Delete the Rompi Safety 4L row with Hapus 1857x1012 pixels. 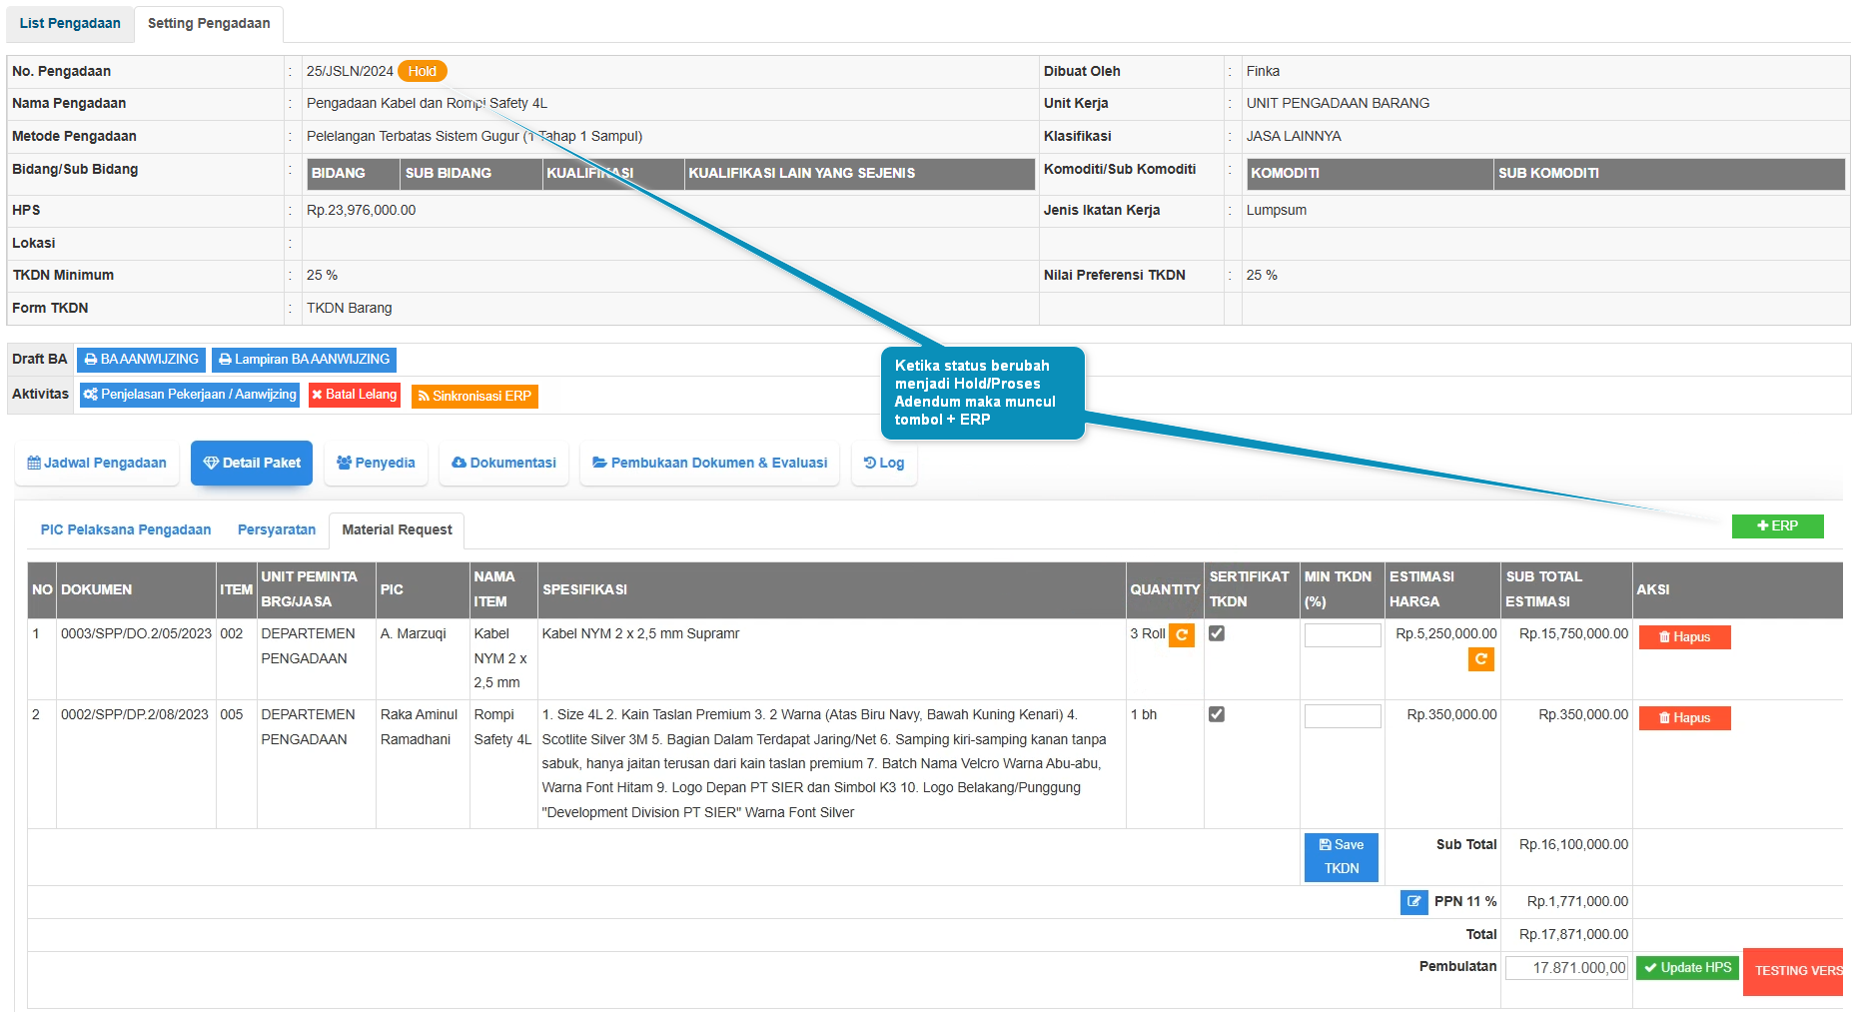[1684, 718]
